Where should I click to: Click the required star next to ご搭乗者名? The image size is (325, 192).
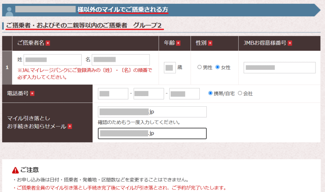coord(48,43)
